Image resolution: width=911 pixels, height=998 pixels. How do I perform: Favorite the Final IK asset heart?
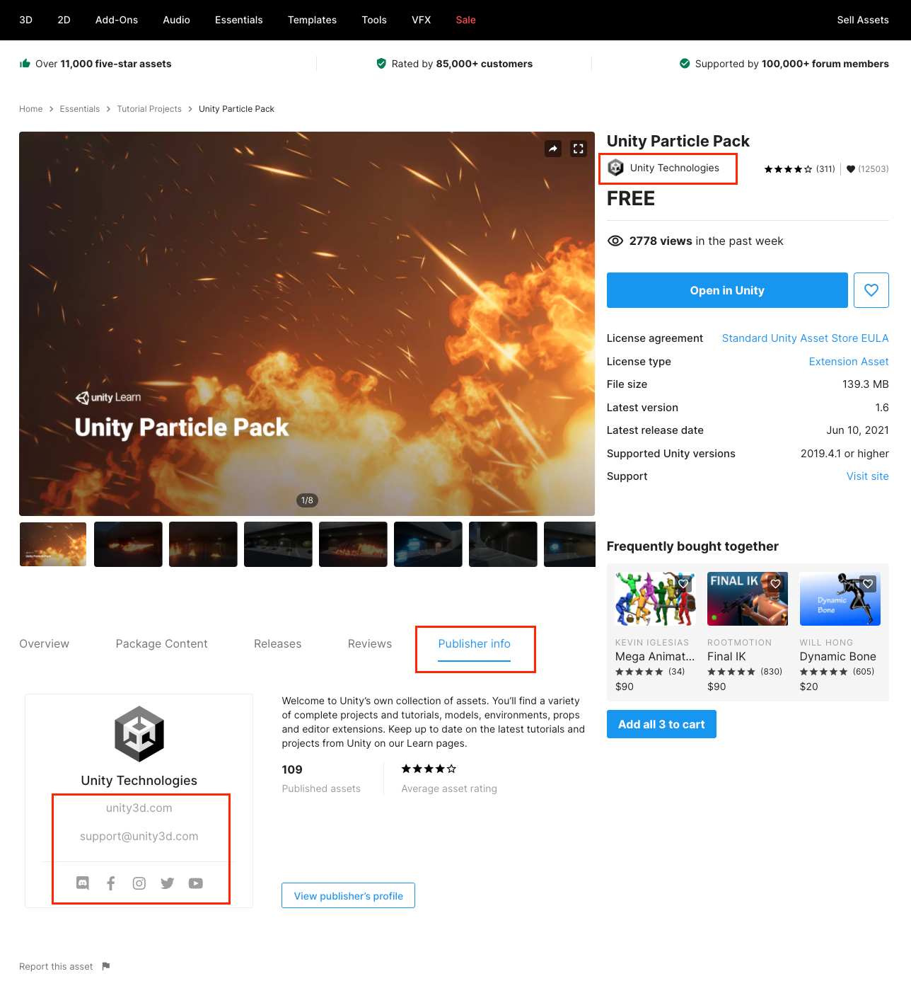pos(776,584)
